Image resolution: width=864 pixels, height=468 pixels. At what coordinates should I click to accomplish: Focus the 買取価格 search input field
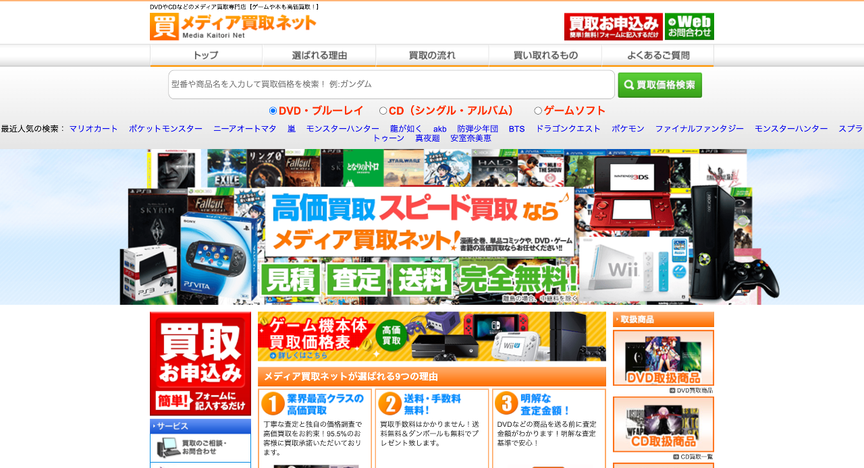(391, 84)
